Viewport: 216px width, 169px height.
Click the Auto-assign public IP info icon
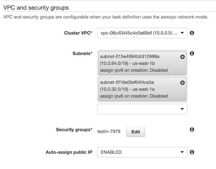pos(192,152)
